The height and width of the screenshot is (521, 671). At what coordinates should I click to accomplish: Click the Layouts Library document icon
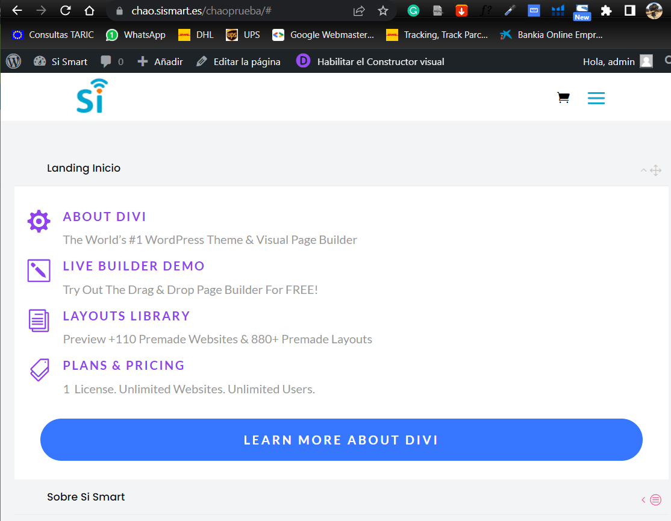39,320
